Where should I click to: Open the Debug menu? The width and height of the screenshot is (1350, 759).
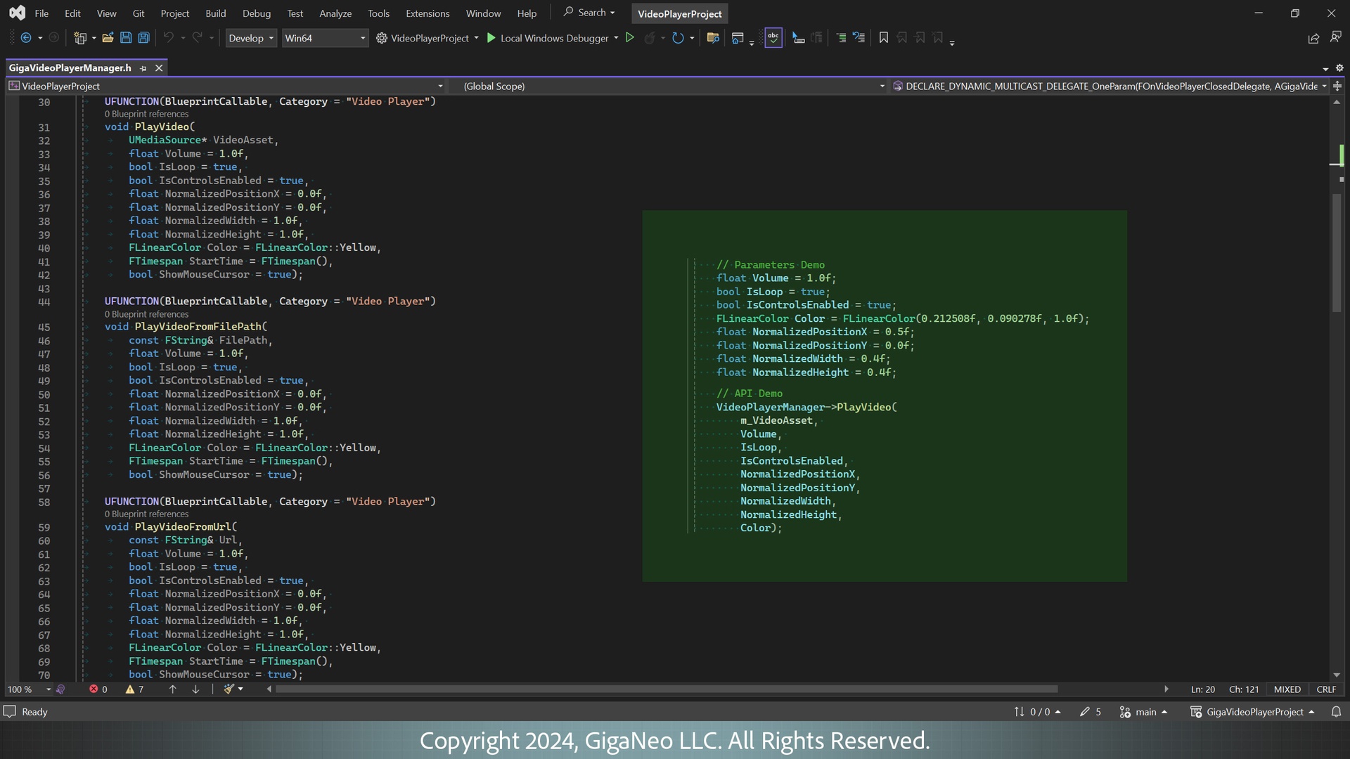point(257,13)
